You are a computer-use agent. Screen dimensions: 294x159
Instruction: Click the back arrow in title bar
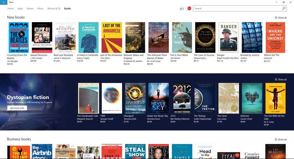(x=3, y=2)
